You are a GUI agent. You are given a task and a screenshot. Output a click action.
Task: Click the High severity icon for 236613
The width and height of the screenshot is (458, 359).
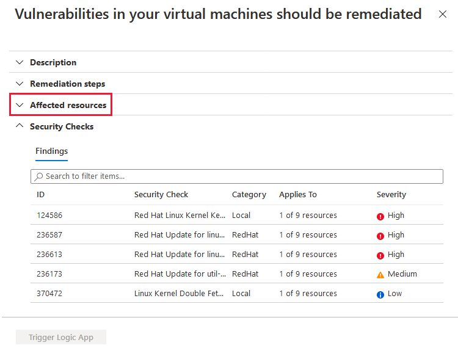click(380, 256)
